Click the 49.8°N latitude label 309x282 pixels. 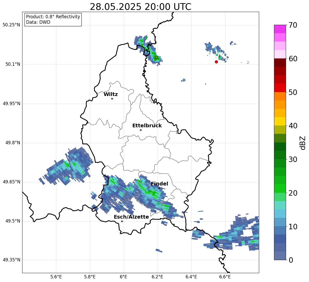coord(13,143)
